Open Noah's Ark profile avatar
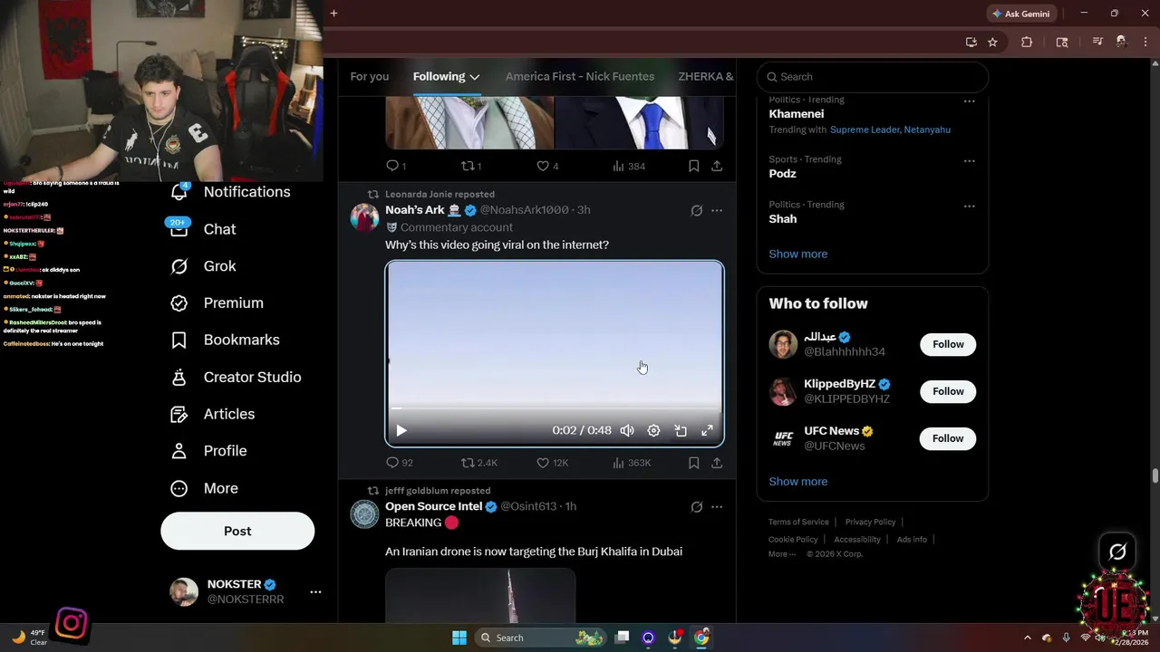Image resolution: width=1160 pixels, height=652 pixels. point(364,217)
